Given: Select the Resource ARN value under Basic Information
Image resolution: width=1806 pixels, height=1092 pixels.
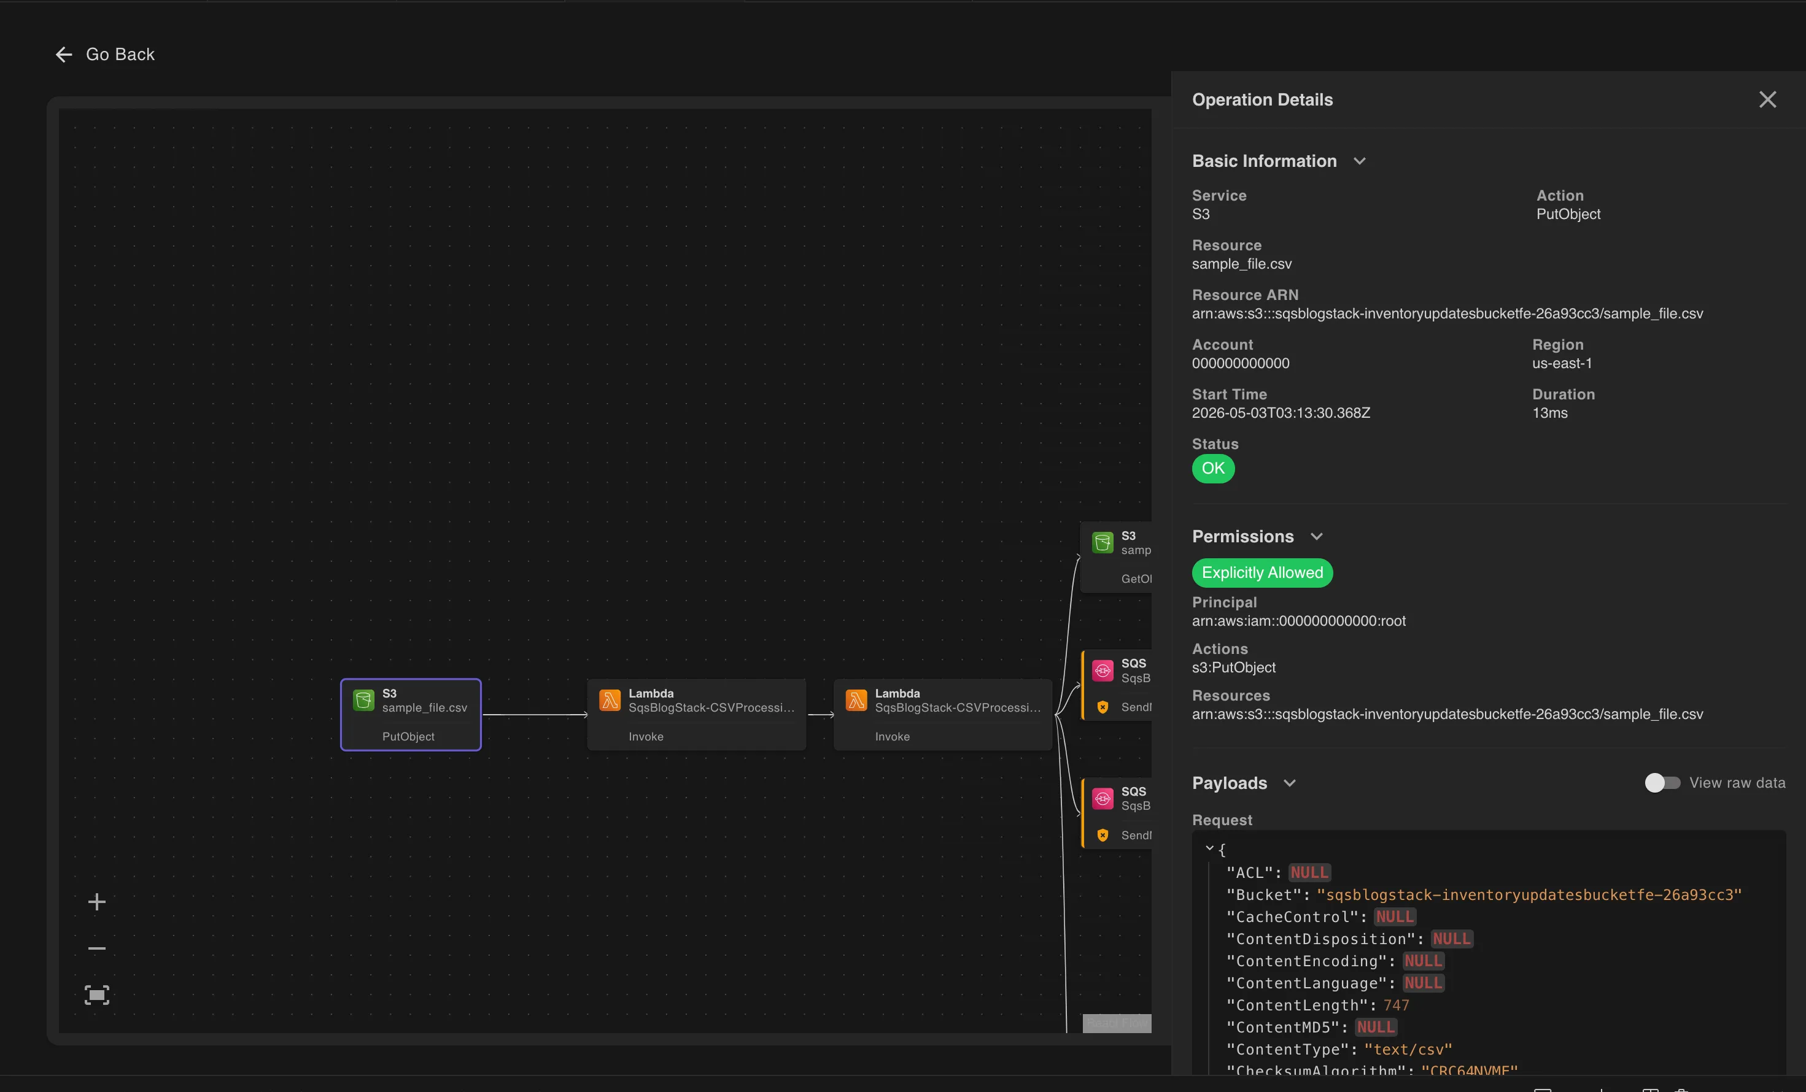Looking at the screenshot, I should tap(1447, 313).
